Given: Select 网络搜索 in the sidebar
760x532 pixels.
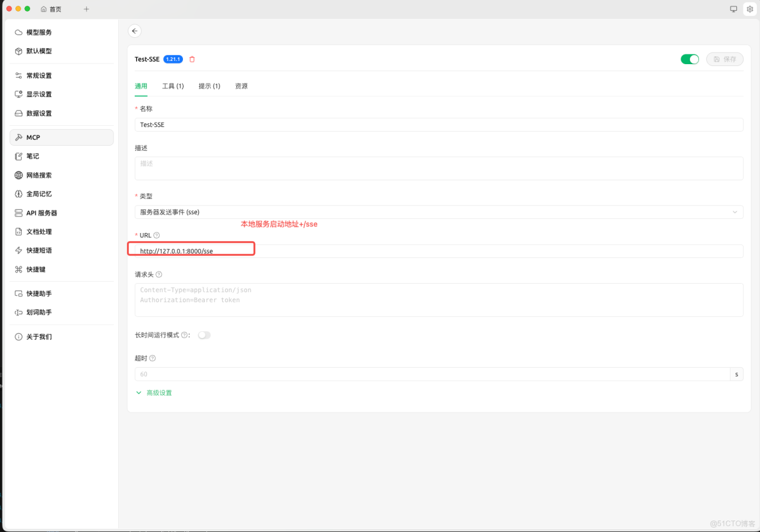Looking at the screenshot, I should [40, 175].
